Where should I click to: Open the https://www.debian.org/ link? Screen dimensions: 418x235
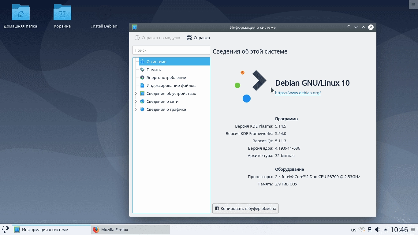point(298,93)
